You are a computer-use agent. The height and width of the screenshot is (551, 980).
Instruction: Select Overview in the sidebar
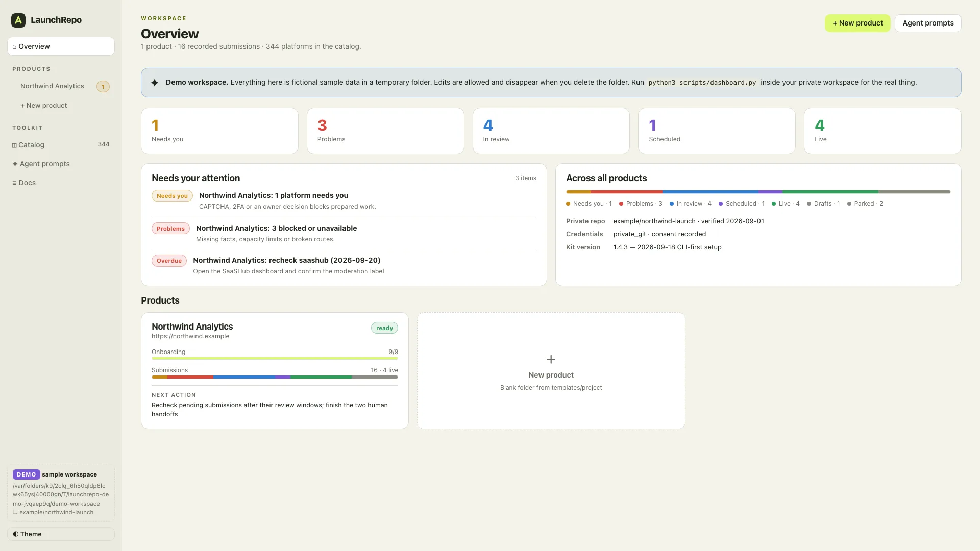[x=61, y=46]
